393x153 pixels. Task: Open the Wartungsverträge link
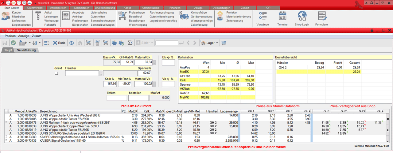pos(202,21)
